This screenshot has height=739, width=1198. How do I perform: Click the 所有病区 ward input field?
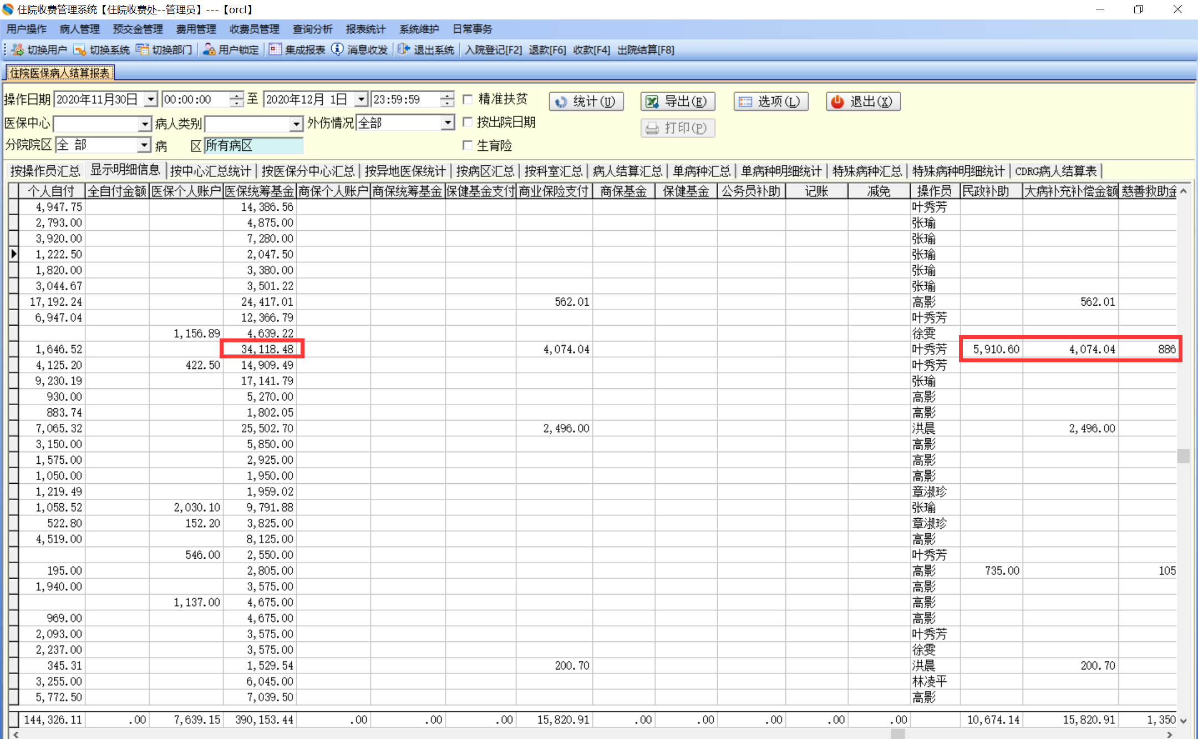[x=253, y=146]
